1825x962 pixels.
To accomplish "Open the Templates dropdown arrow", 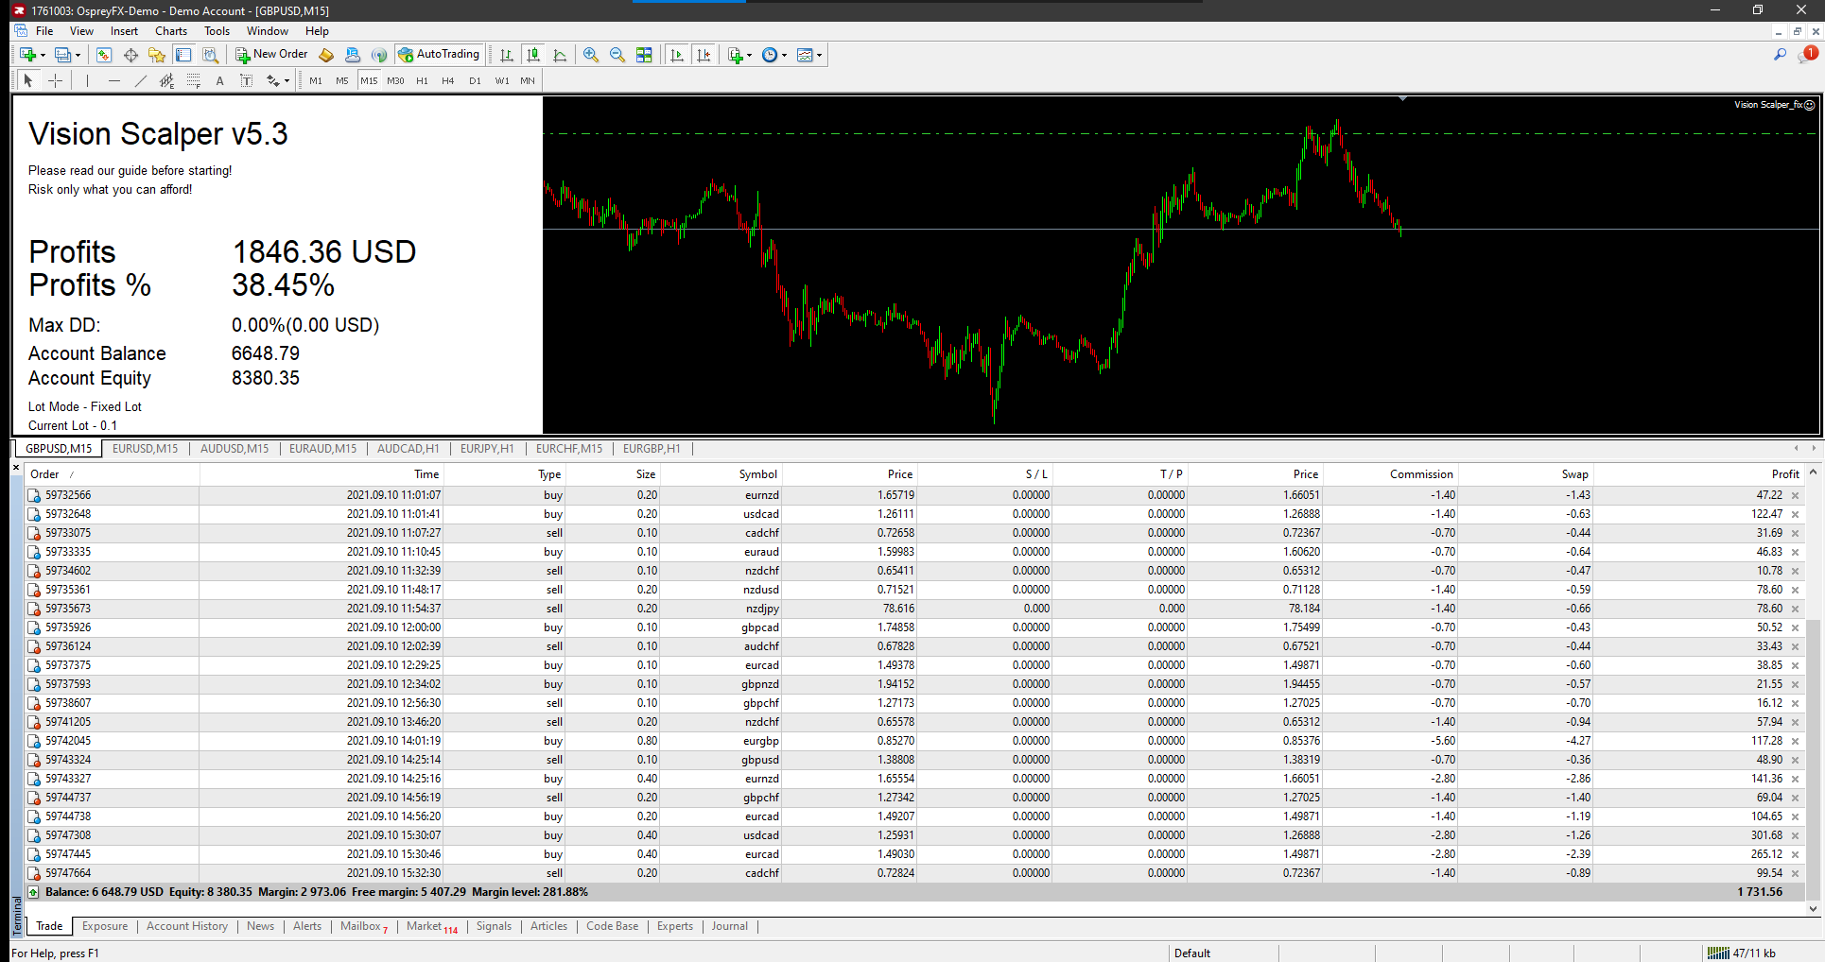I will [x=819, y=56].
